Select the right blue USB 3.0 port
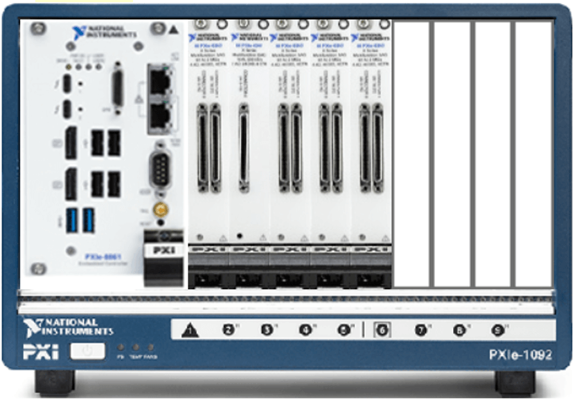The height and width of the screenshot is (399, 577). coord(89,220)
